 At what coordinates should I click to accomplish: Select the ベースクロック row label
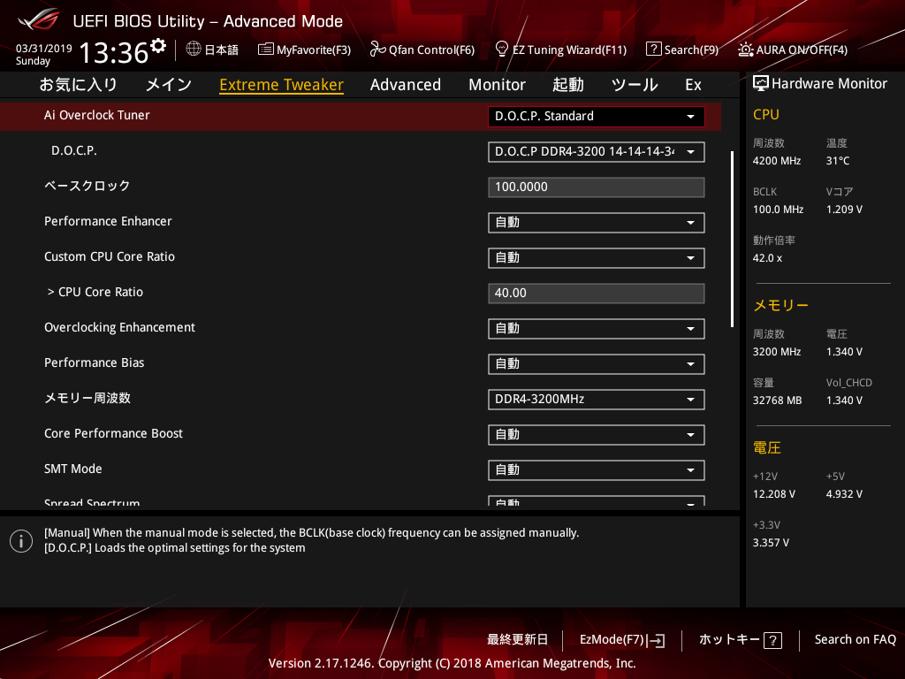(x=87, y=186)
